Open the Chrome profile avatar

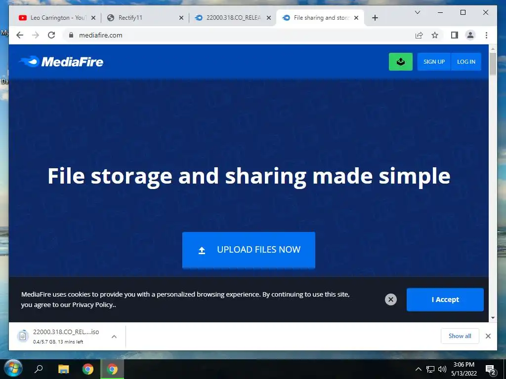pyautogui.click(x=470, y=35)
